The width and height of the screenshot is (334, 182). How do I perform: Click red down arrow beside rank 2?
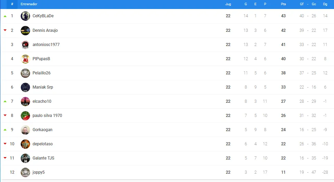coord(5,30)
